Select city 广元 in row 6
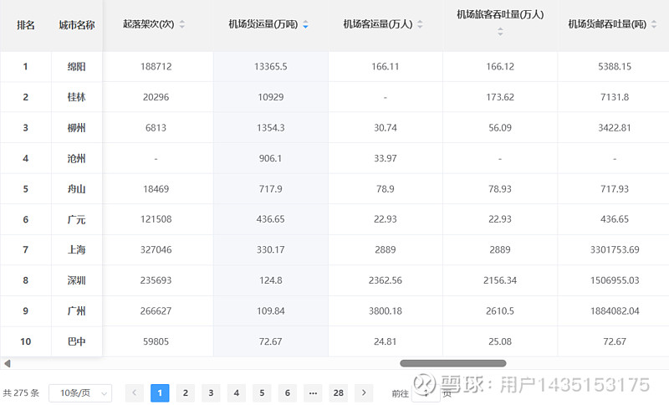Image resolution: width=669 pixels, height=405 pixels. (x=77, y=219)
